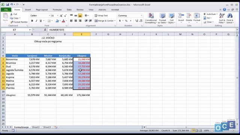
Task: Open Excel Help question mark
Action: (x=224, y=9)
